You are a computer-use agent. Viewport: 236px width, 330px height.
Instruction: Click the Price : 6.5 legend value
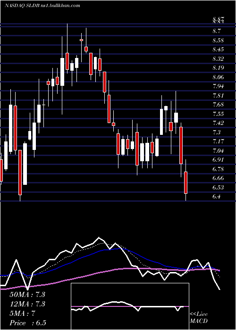coord(28,323)
